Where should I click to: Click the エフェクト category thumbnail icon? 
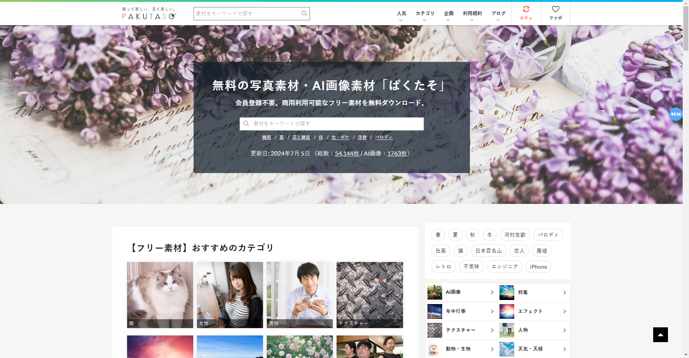507,311
